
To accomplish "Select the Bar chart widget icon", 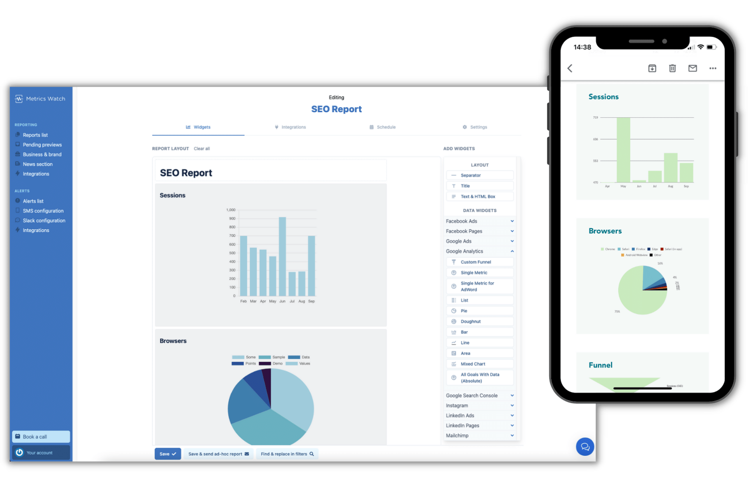I will tap(453, 332).
